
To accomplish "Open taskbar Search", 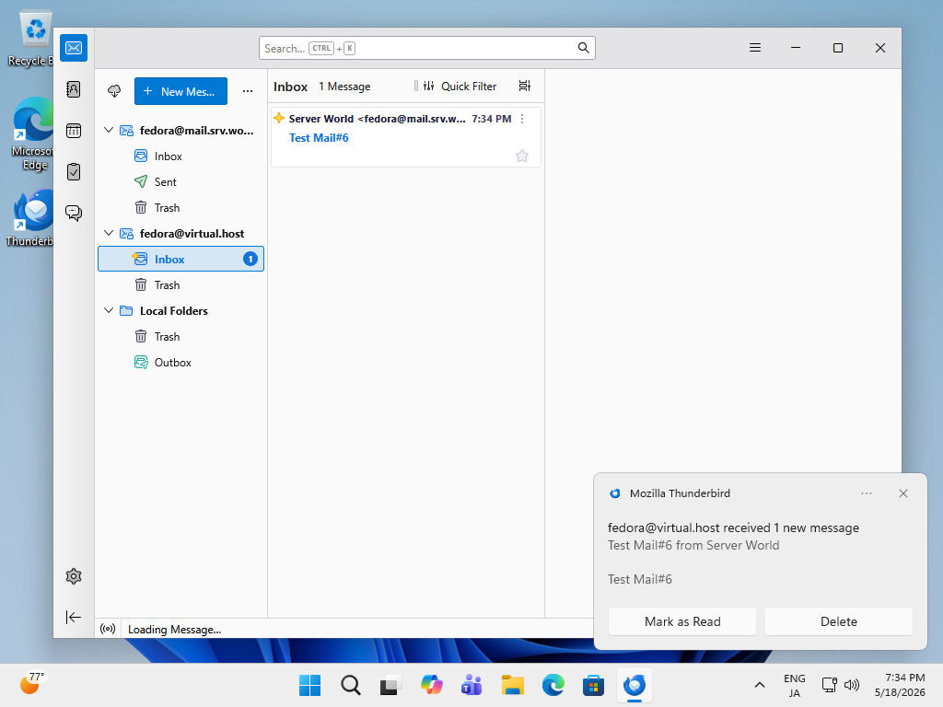I will click(351, 685).
